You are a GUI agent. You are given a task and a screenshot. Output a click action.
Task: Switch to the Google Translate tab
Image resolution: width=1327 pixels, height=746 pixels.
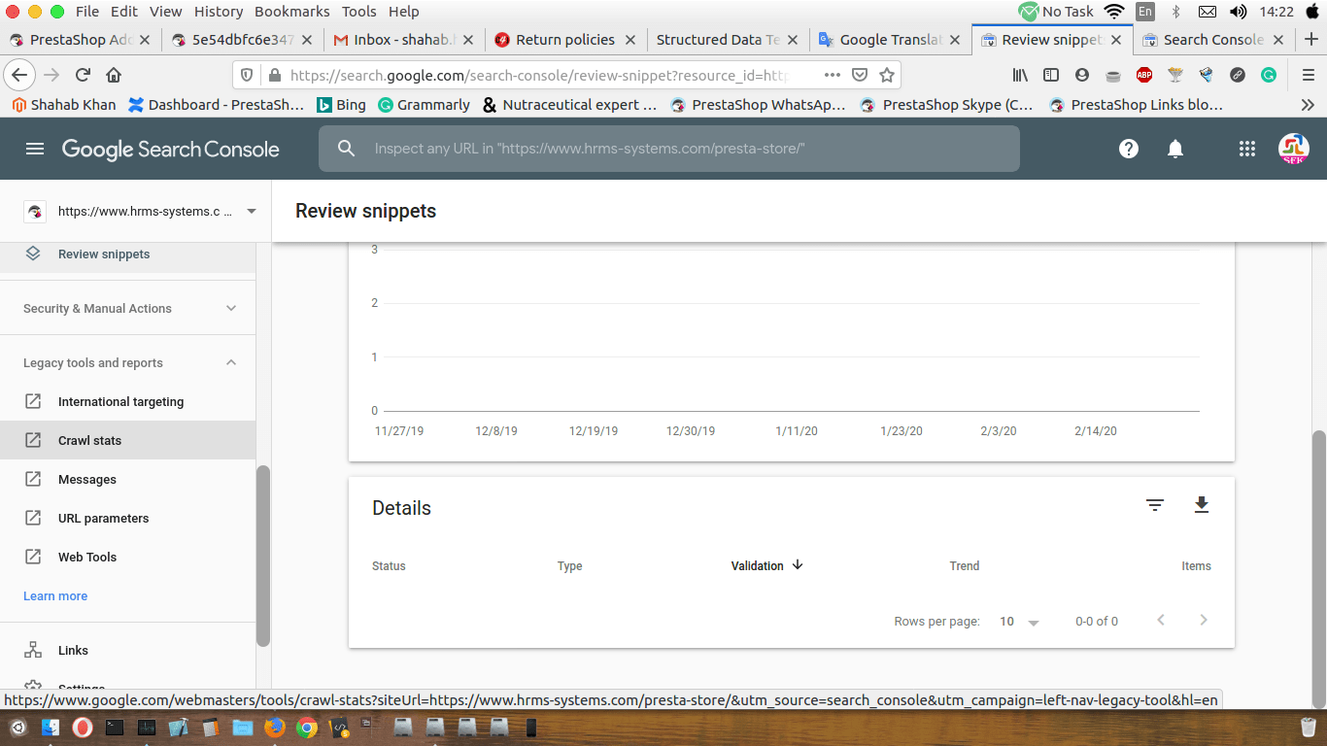point(890,40)
